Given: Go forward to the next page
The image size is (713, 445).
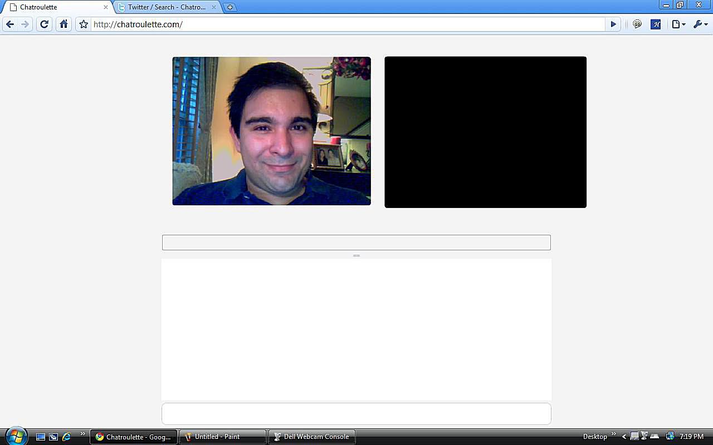Looking at the screenshot, I should click(x=25, y=24).
